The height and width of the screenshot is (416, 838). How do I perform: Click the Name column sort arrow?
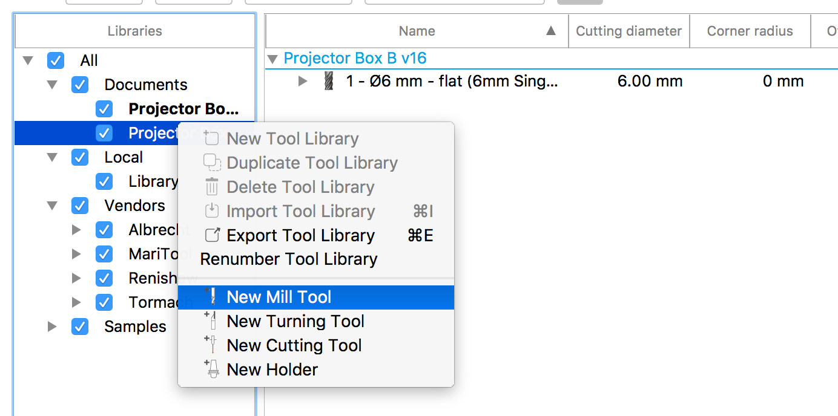(x=550, y=30)
